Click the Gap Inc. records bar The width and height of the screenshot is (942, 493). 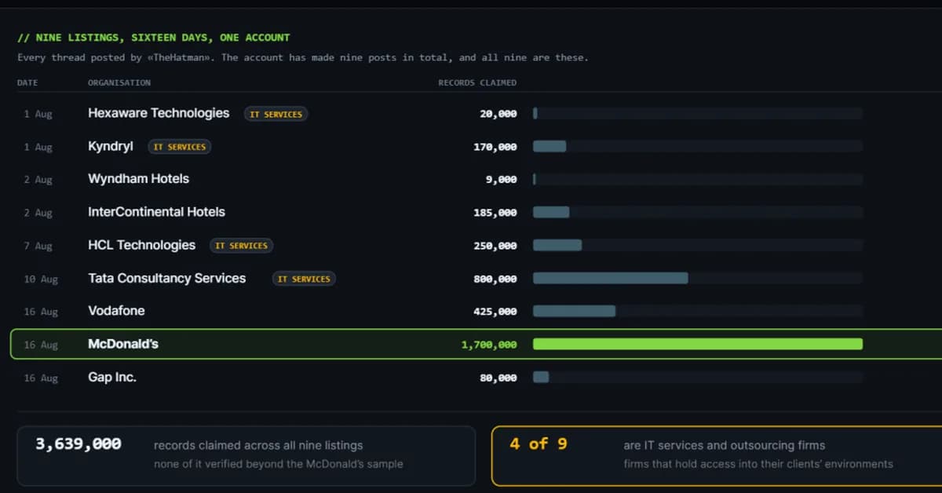point(541,377)
